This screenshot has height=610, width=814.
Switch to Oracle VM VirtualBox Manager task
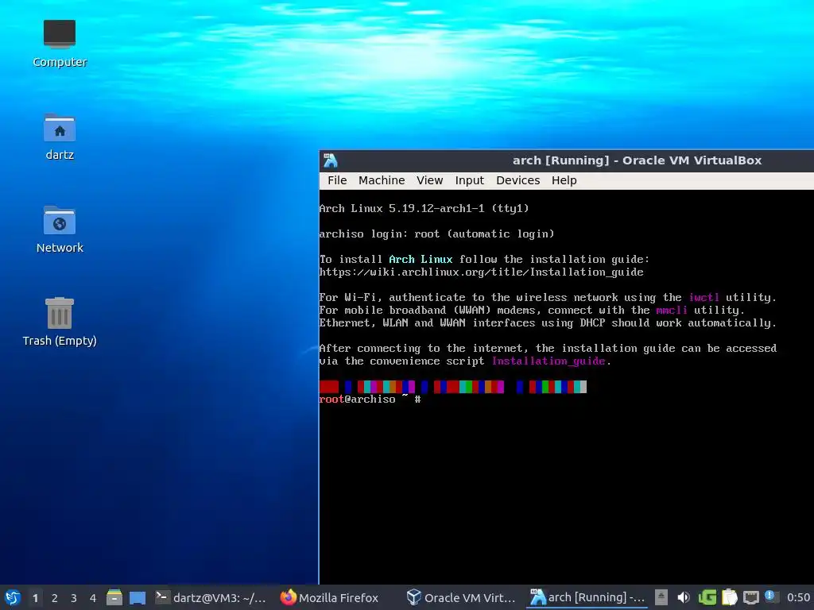(461, 597)
